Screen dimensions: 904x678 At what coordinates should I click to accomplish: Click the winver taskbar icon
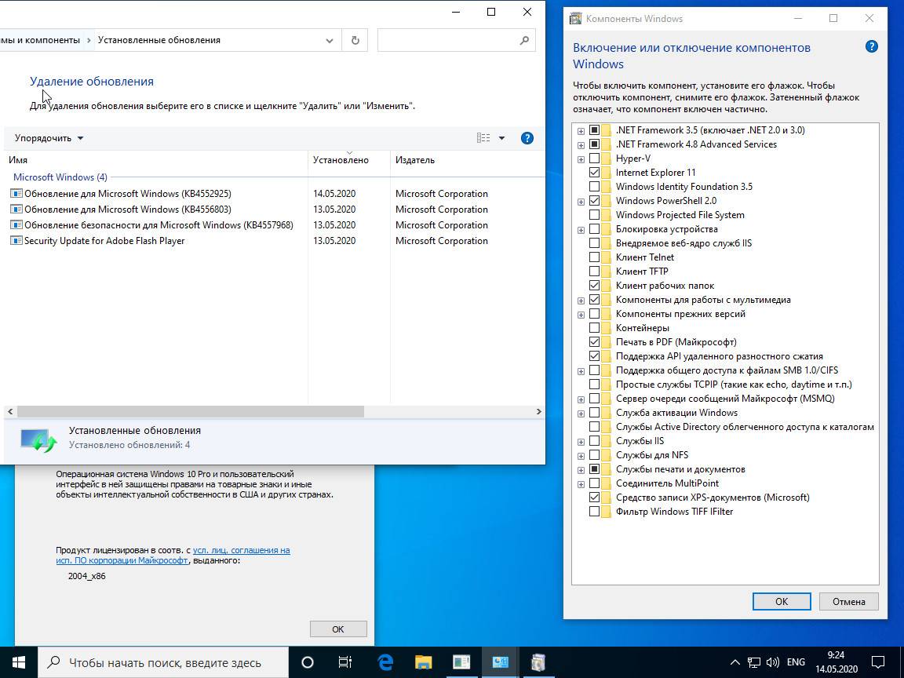[x=461, y=662]
